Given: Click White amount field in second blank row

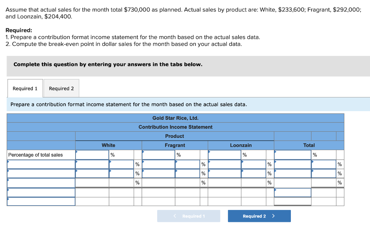Looking at the screenshot, I should click(92, 174).
